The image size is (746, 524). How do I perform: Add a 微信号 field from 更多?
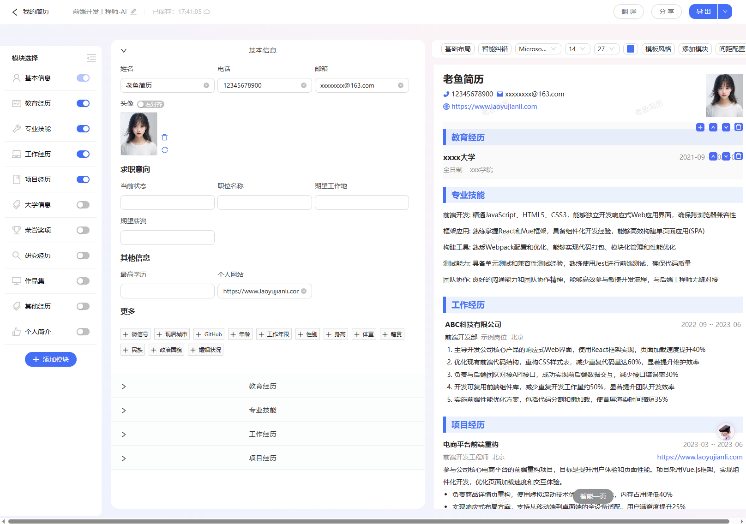(x=135, y=334)
